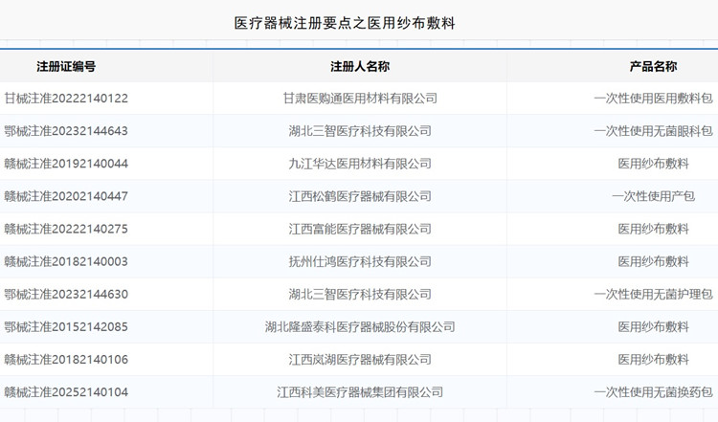The height and width of the screenshot is (422, 718).
Task: Click 医用纱布敷料 in the 江西岚湖 row
Action: tap(654, 359)
